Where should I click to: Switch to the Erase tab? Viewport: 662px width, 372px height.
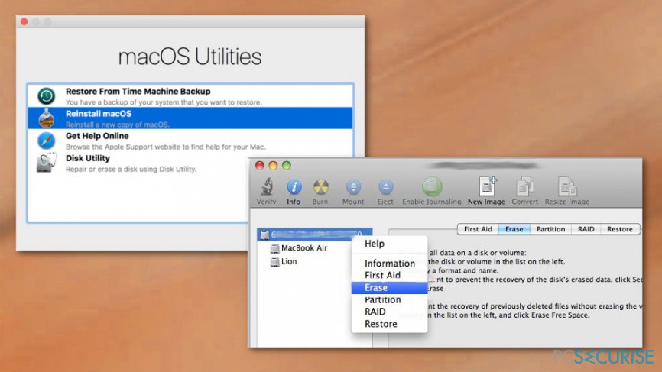pyautogui.click(x=514, y=229)
